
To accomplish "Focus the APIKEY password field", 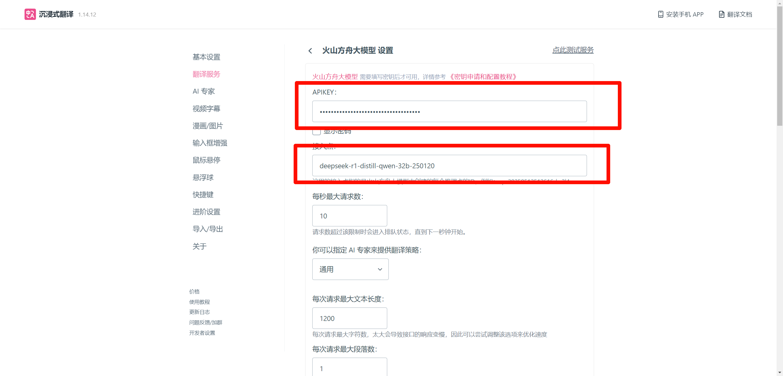I will (x=449, y=111).
